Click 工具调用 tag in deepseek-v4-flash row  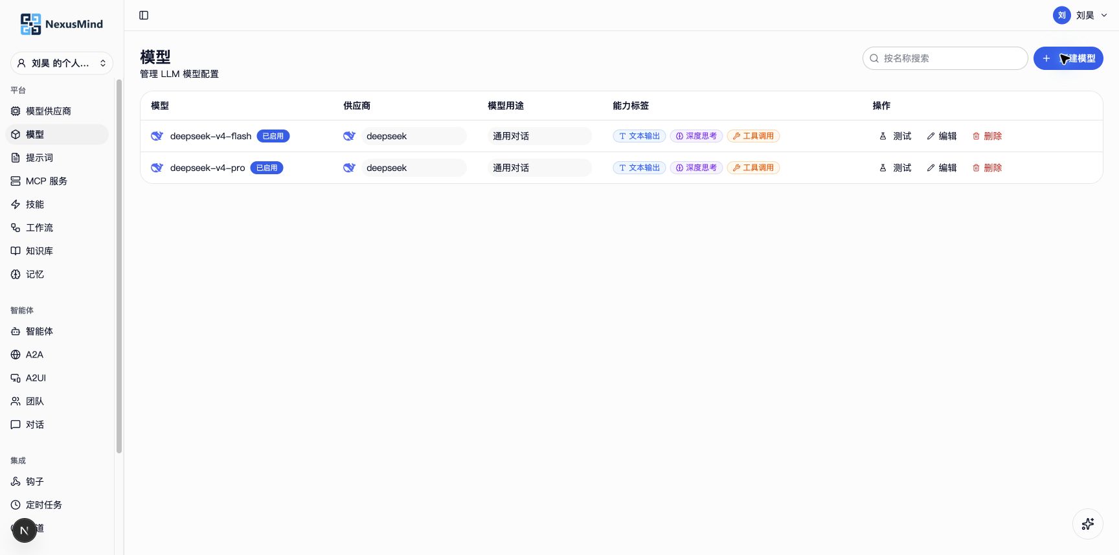(753, 136)
